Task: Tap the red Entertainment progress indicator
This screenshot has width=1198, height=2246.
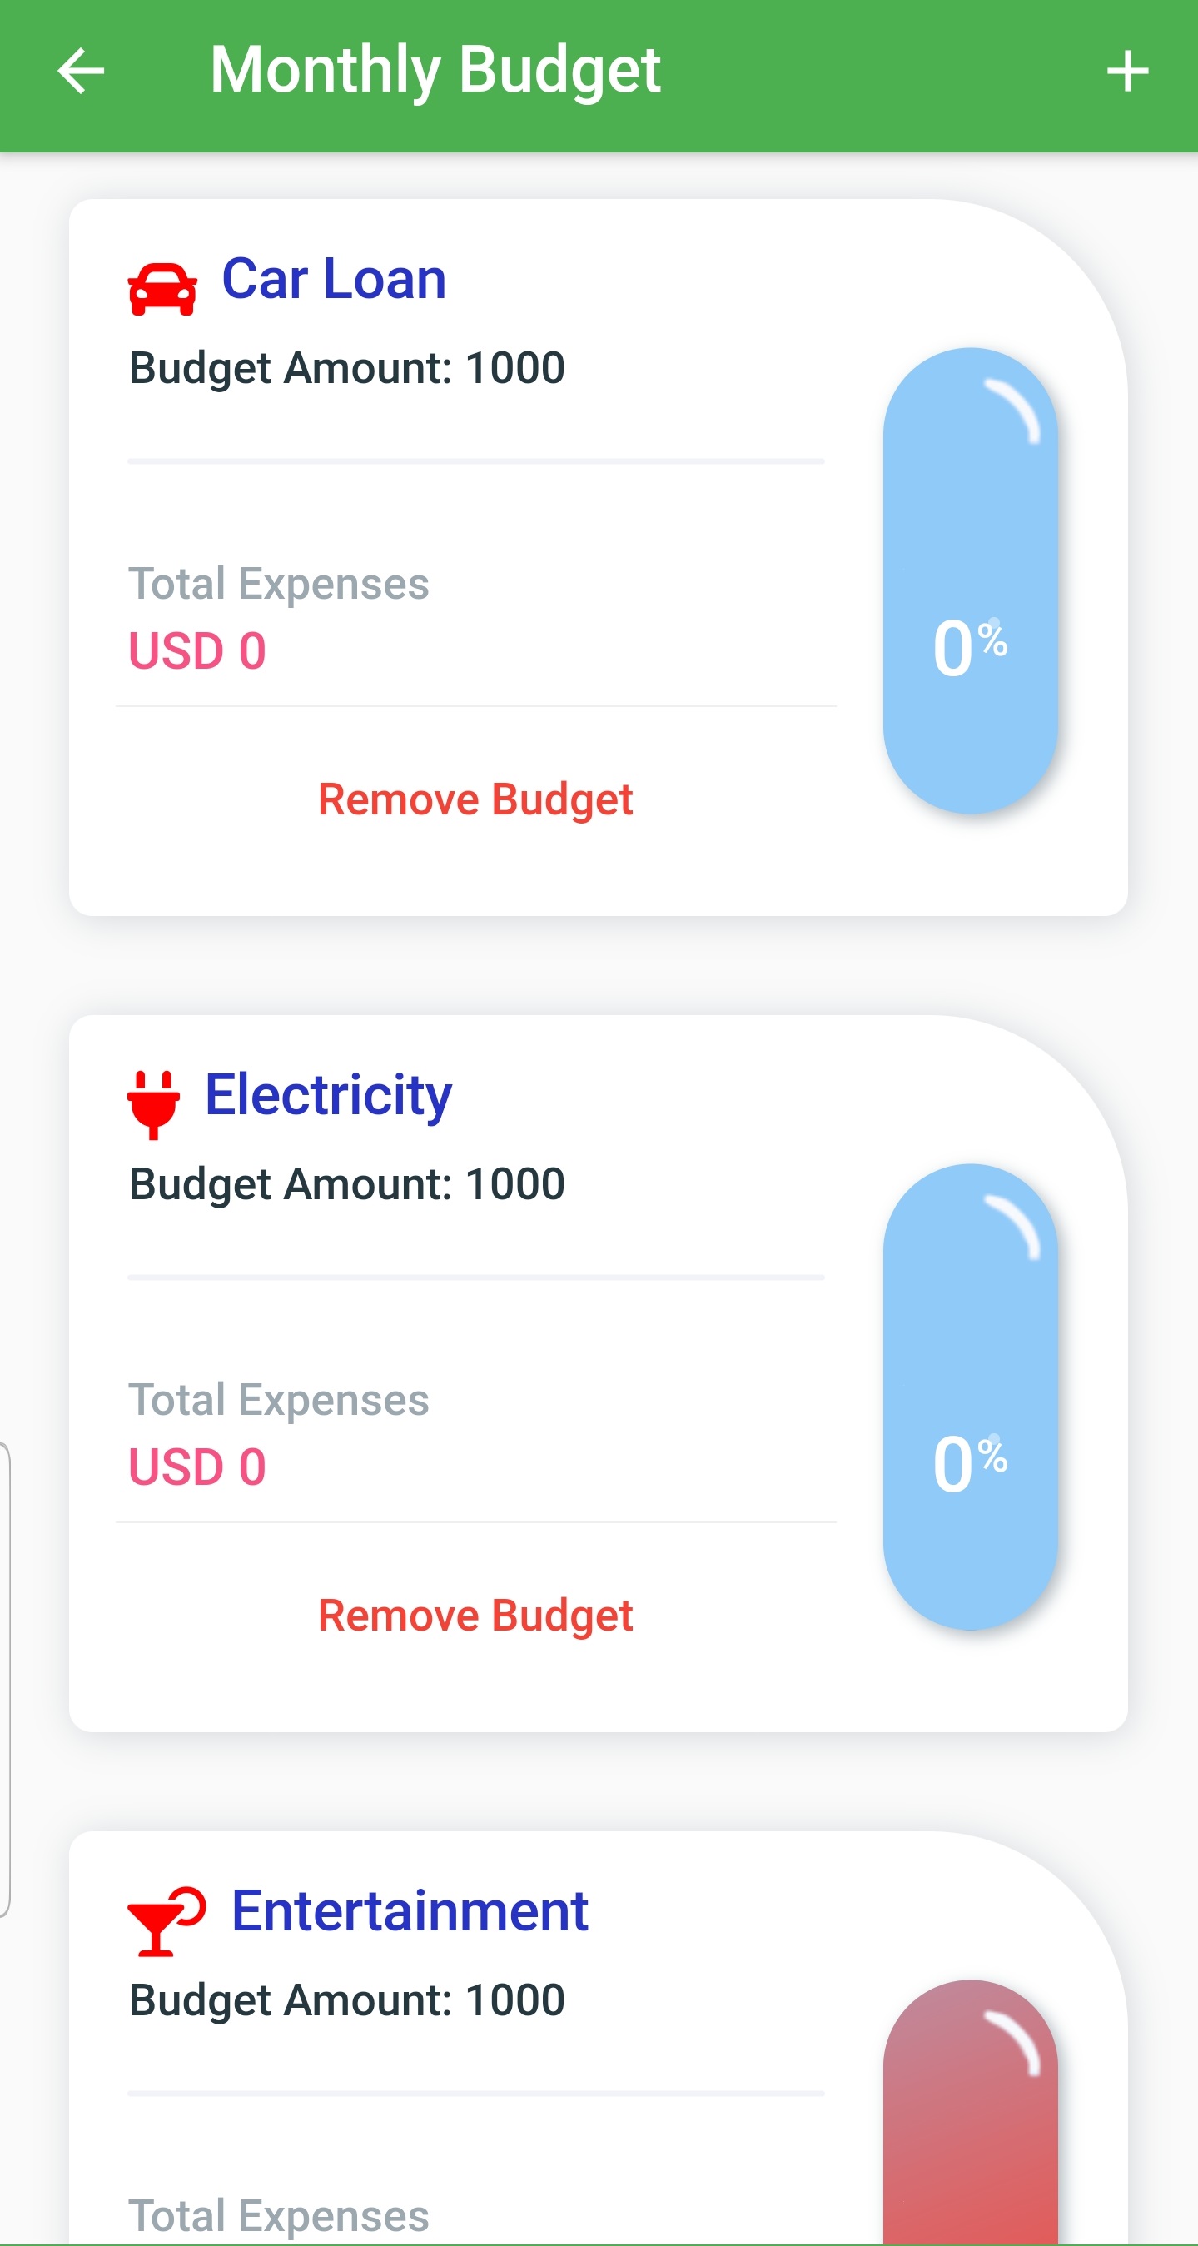Action: 971,2119
